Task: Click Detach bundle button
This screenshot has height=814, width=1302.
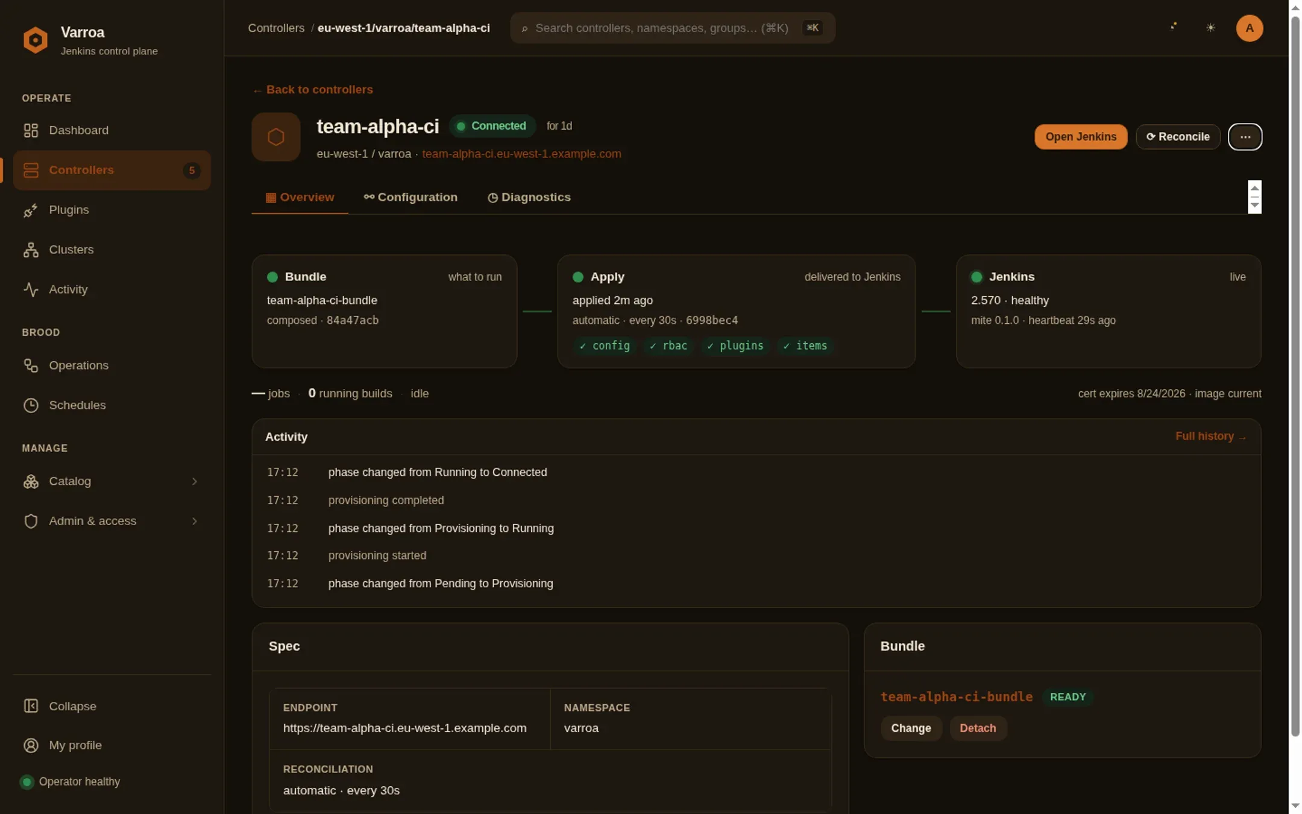Action: (x=977, y=728)
